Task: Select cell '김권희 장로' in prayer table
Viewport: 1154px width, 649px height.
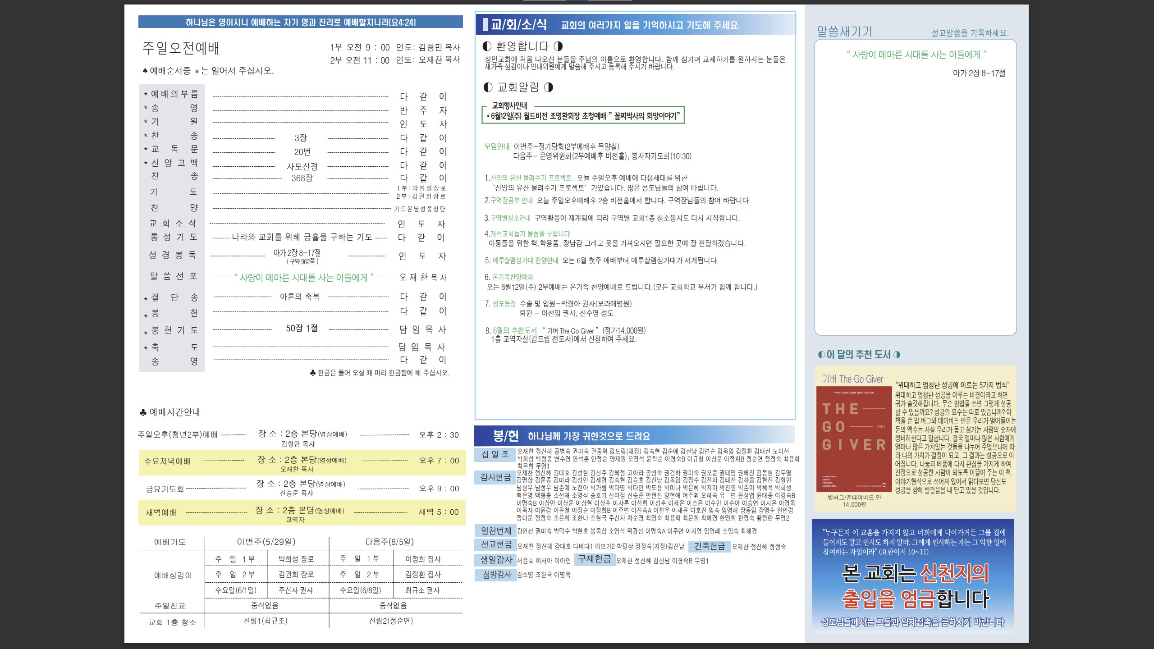Action: 296,574
